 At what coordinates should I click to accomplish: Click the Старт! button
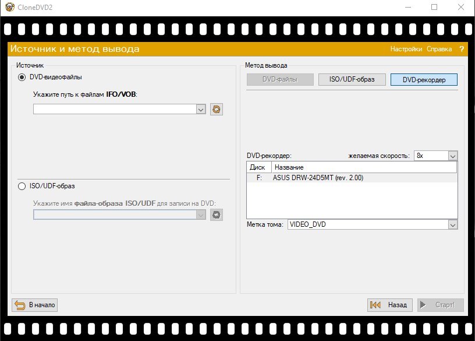[441, 305]
